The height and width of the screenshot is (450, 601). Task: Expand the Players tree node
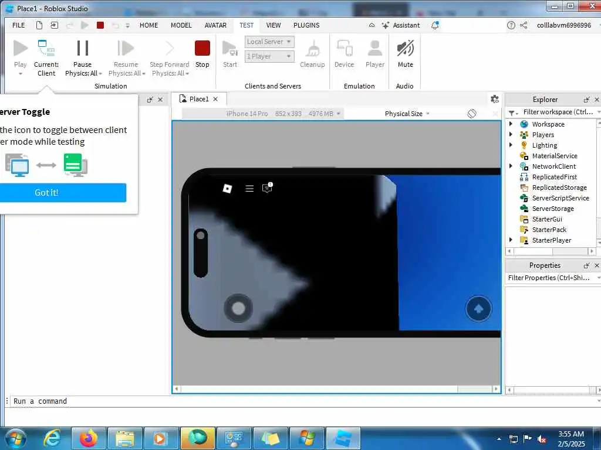tap(511, 134)
